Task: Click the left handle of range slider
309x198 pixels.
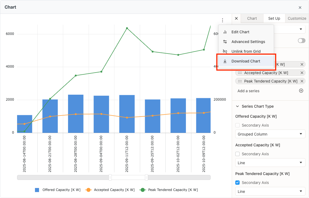Action: tap(110, 177)
